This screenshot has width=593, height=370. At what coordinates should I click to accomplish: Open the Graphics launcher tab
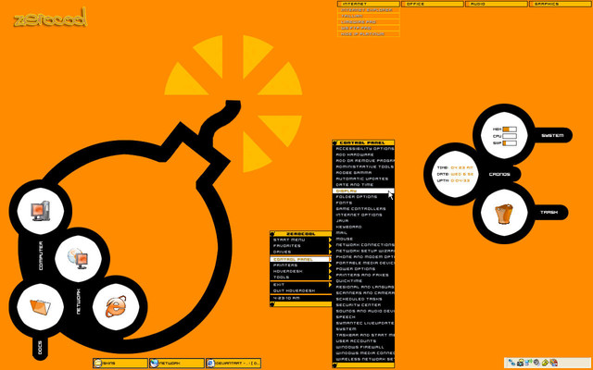tap(561, 4)
